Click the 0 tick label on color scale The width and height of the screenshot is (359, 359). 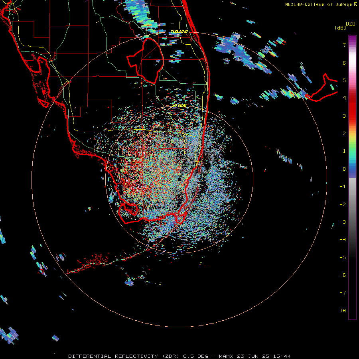click(x=344, y=169)
